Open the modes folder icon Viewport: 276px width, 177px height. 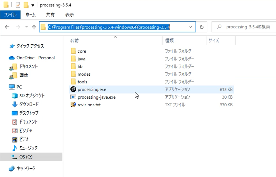(x=73, y=74)
